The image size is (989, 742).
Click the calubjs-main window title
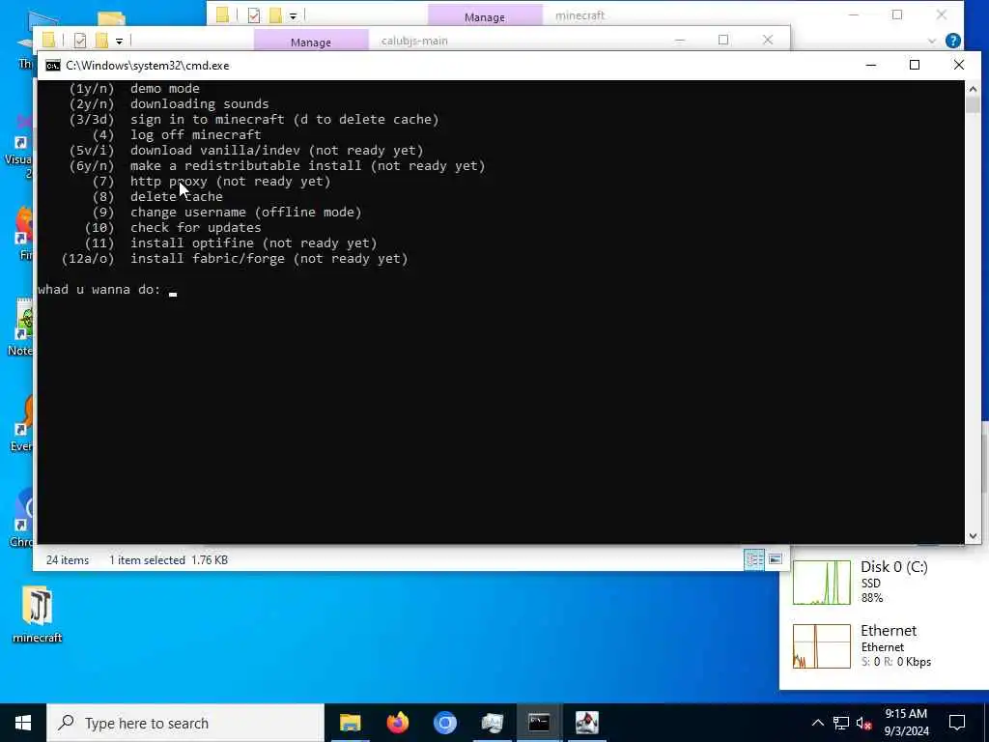click(x=414, y=41)
